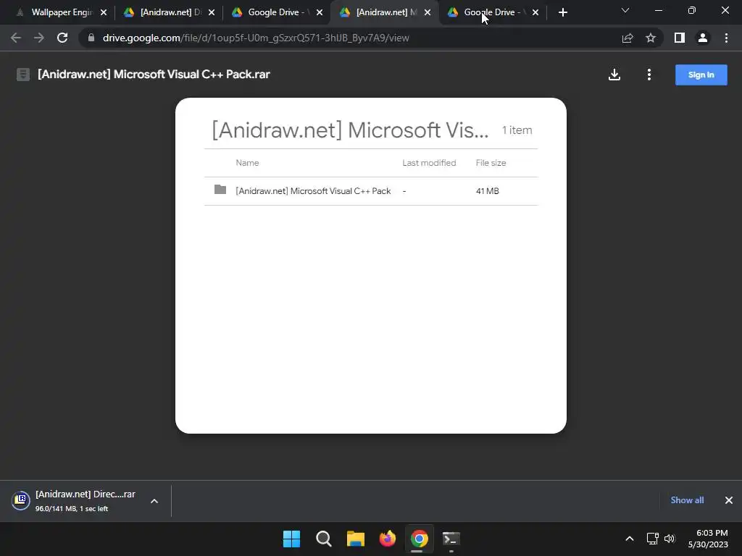Launch Firefox from the taskbar
Image resolution: width=742 pixels, height=556 pixels.
tap(388, 539)
